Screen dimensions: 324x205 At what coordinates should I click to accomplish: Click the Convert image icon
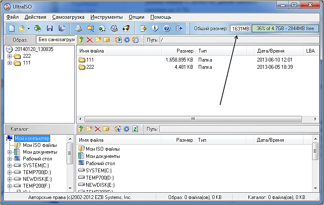pyautogui.click(x=102, y=28)
